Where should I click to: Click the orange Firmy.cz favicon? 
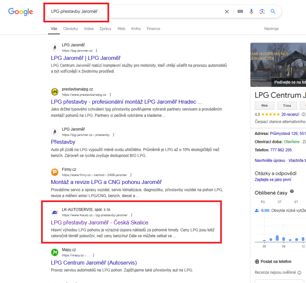55,172
